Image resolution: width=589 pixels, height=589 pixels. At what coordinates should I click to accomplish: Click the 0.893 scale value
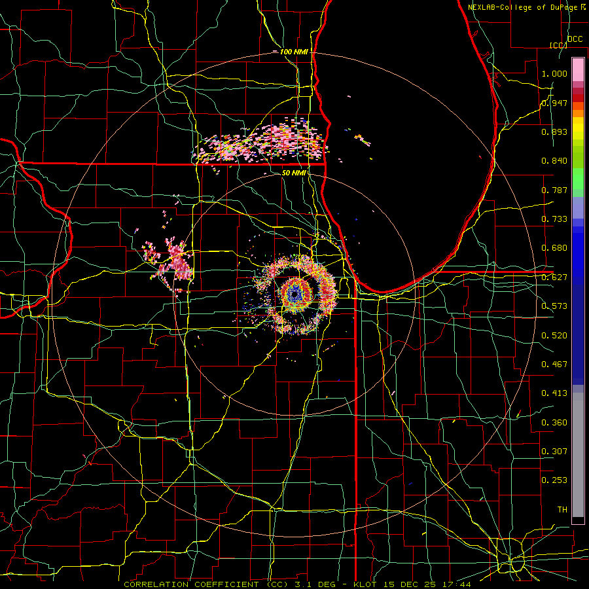coord(554,132)
